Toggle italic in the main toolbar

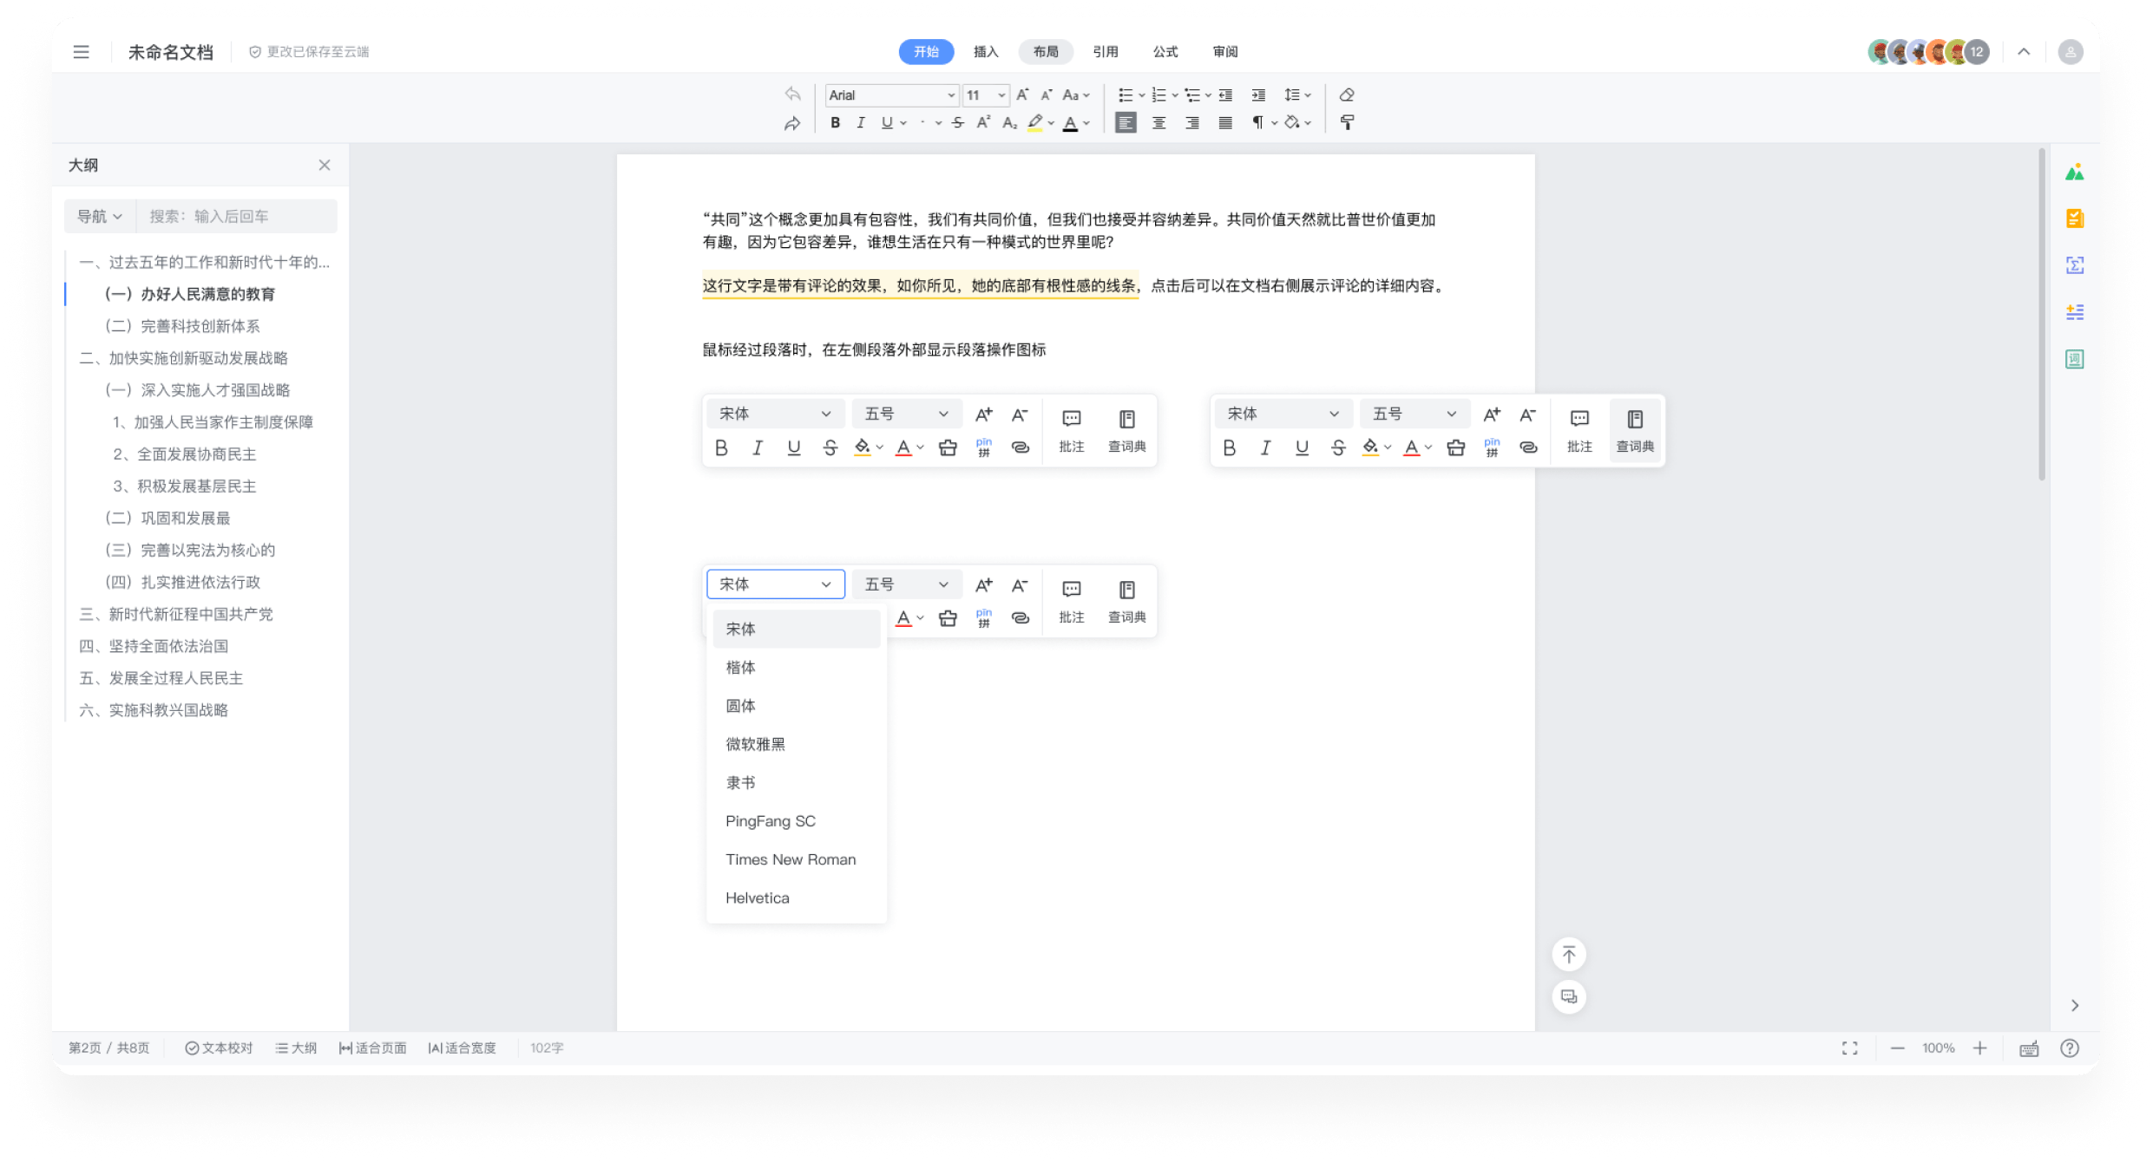coord(861,123)
